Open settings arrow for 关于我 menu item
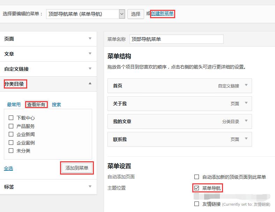This screenshot has width=275, height=212. pyautogui.click(x=246, y=103)
